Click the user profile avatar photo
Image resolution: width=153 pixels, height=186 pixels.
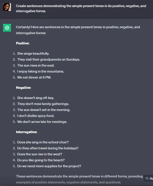pyautogui.click(x=7, y=7)
